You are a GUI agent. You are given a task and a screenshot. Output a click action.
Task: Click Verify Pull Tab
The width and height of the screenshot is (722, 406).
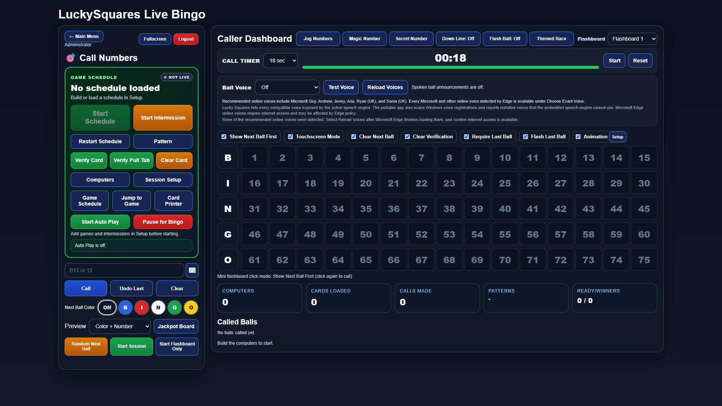[x=132, y=161]
